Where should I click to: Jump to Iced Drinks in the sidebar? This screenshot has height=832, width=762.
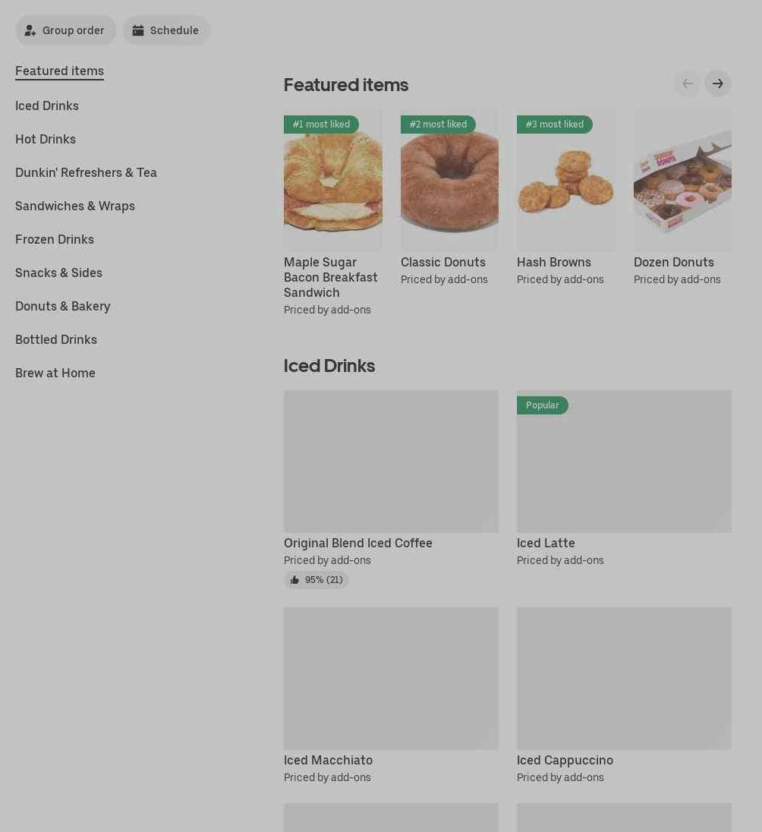pos(47,106)
